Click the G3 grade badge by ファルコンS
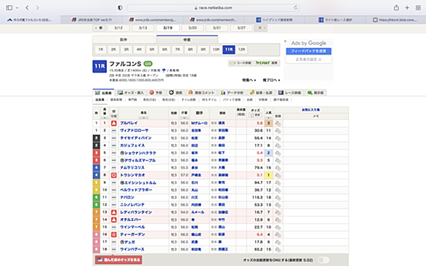Screen dimensions: 426x266 tap(148, 64)
